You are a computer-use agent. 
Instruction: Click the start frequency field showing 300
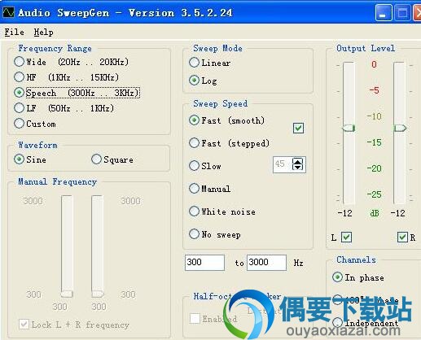(x=204, y=262)
